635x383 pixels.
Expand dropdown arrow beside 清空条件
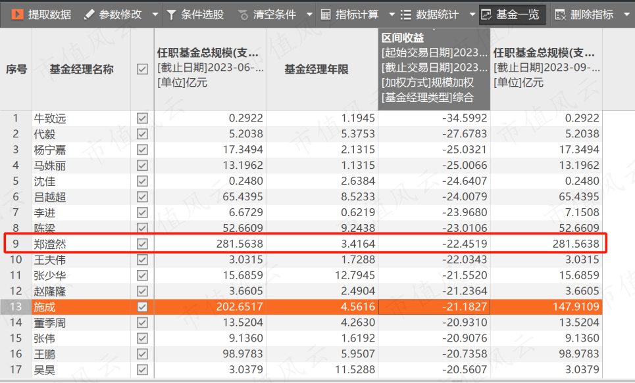[x=309, y=14]
